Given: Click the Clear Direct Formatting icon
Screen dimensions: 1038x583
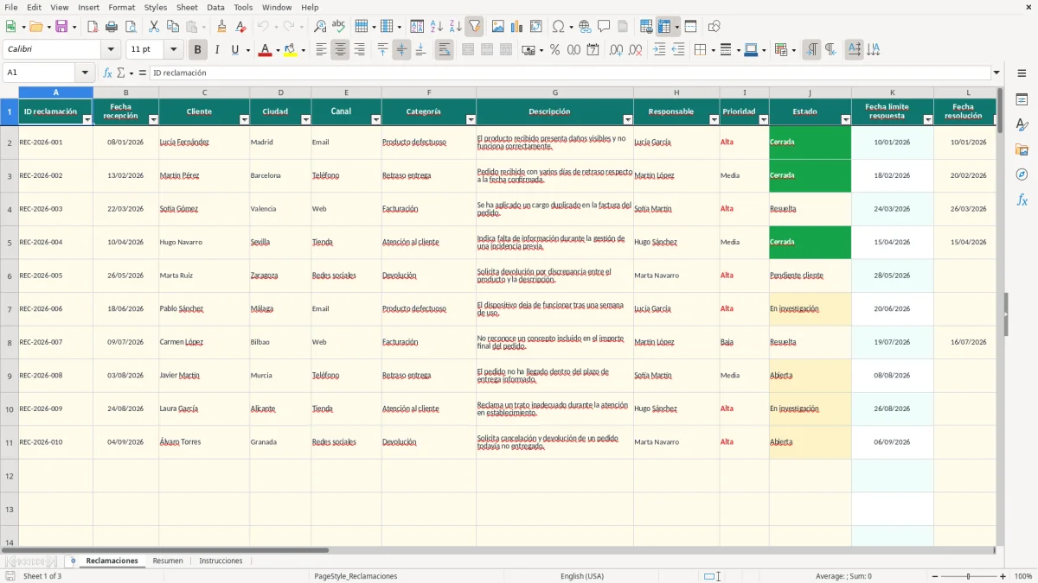Looking at the screenshot, I should (x=241, y=27).
